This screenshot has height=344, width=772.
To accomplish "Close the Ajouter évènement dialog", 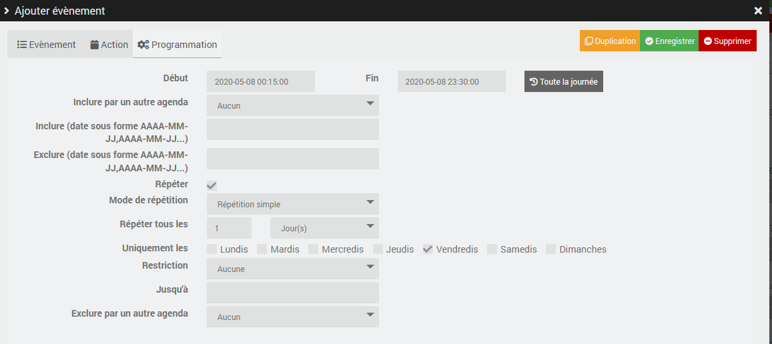I will coord(758,11).
